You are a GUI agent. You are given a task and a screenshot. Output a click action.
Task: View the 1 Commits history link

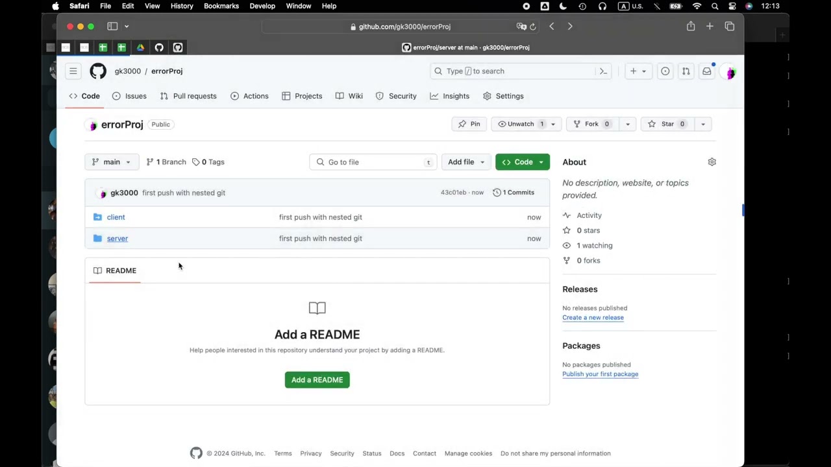(x=514, y=193)
